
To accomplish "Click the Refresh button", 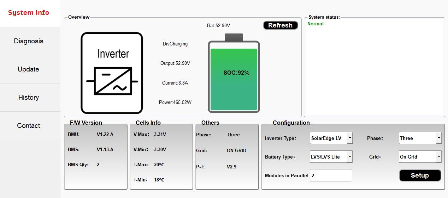I will click(281, 25).
